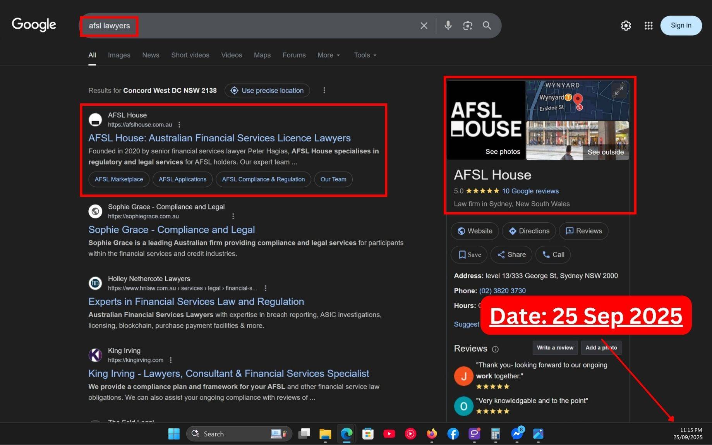Click the magnifying glass search icon
The width and height of the screenshot is (712, 445).
[487, 26]
